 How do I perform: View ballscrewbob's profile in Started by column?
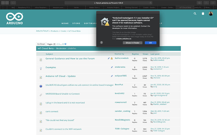[x=122, y=58]
